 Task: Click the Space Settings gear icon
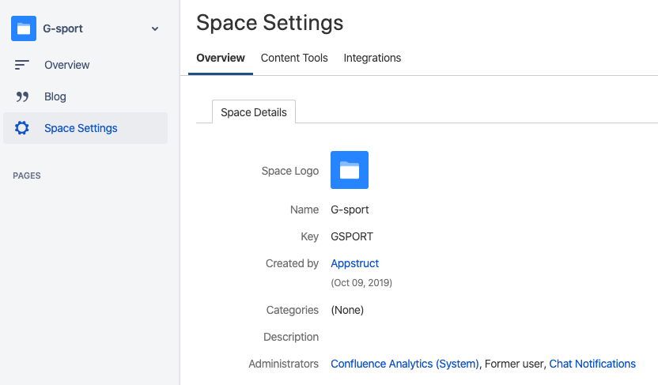pyautogui.click(x=22, y=128)
